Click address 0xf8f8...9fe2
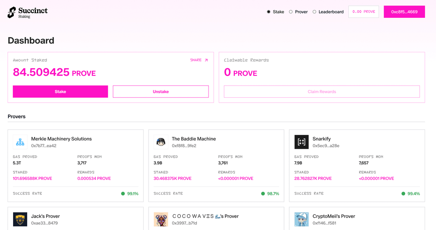 click(184, 146)
